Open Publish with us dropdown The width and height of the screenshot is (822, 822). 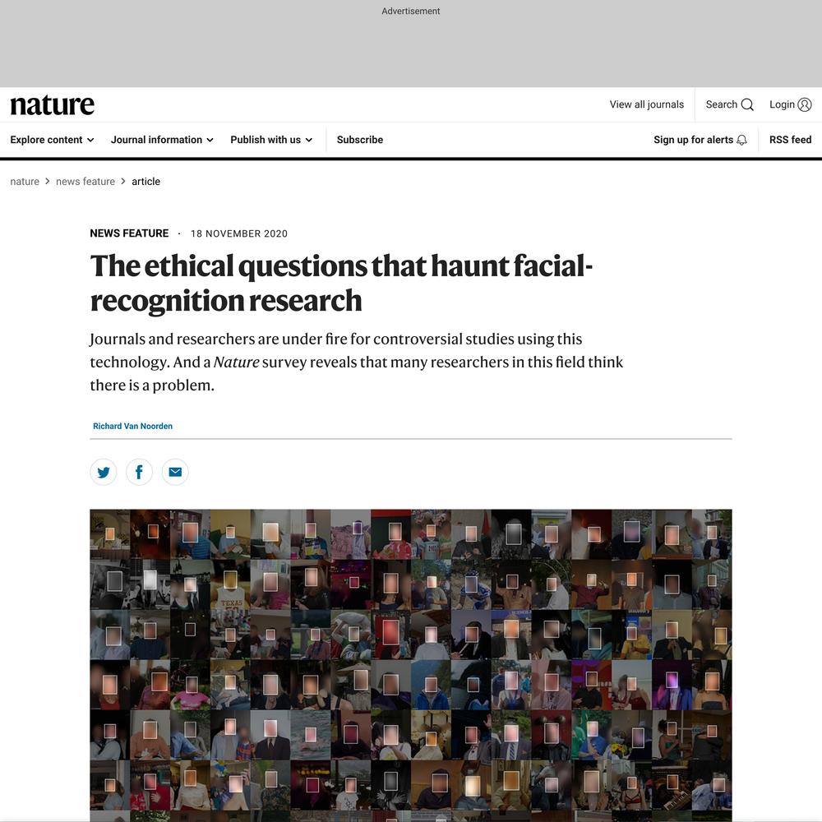coord(271,140)
